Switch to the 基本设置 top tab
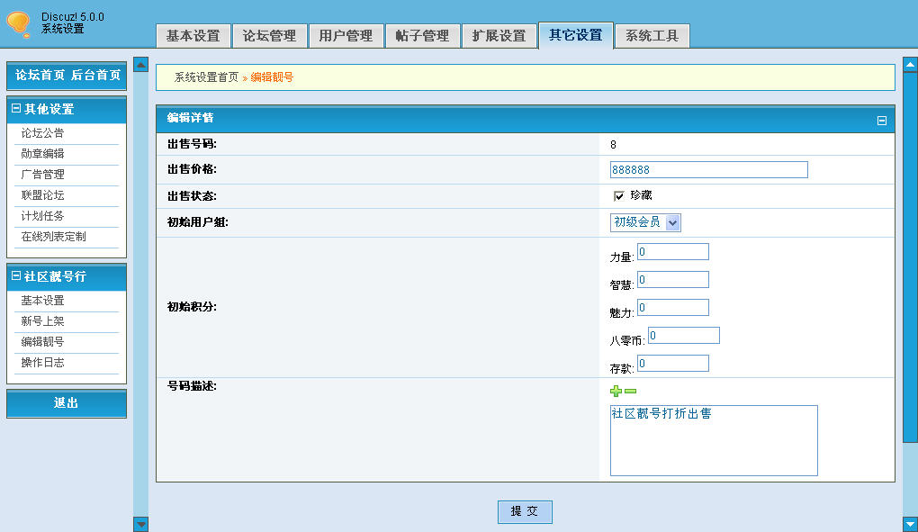This screenshot has height=532, width=918. pyautogui.click(x=193, y=36)
